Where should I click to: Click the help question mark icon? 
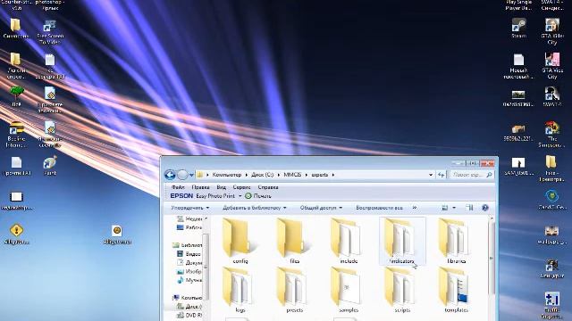(x=484, y=208)
